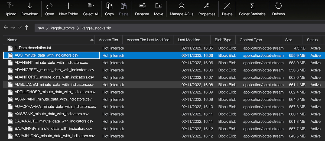Expand the Select All dropdown
The image size is (325, 141).
click(x=93, y=5)
